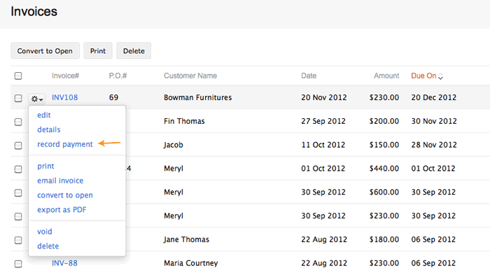Tick checkbox for Meryl $230.00 invoice
This screenshot has height=273, width=490.
pyautogui.click(x=18, y=216)
